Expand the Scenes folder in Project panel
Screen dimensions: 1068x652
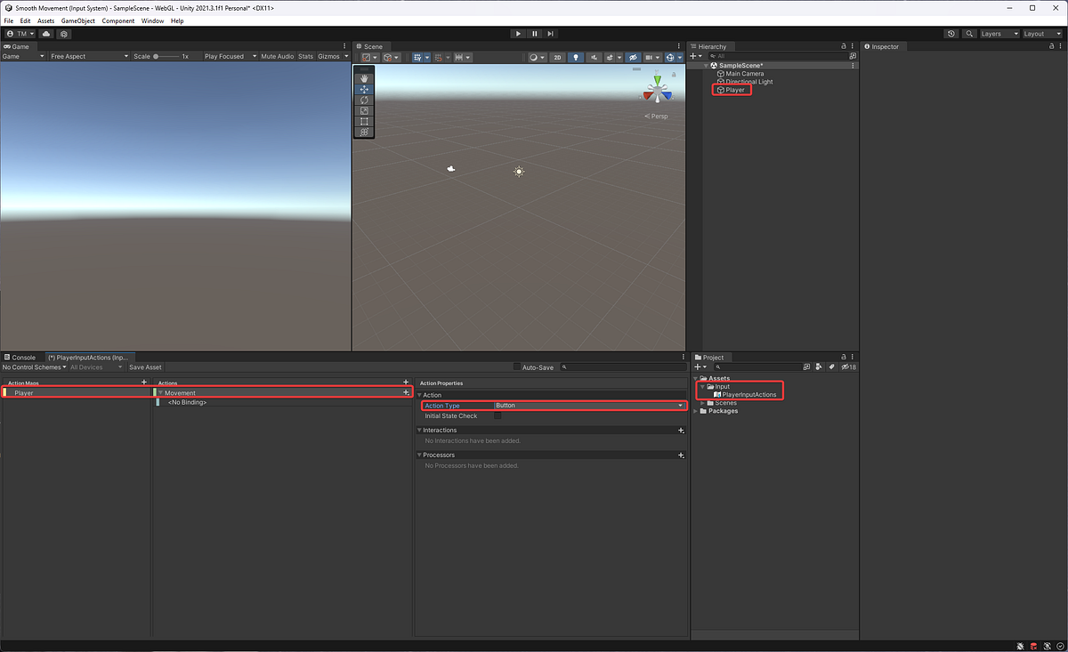point(701,402)
